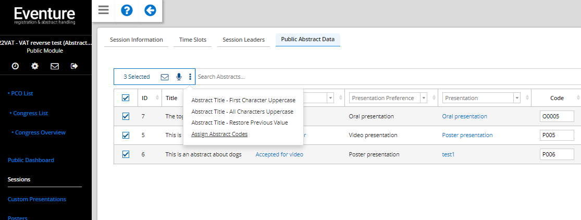Image resolution: width=581 pixels, height=220 pixels.
Task: Click the three-dot more options icon
Action: 190,77
